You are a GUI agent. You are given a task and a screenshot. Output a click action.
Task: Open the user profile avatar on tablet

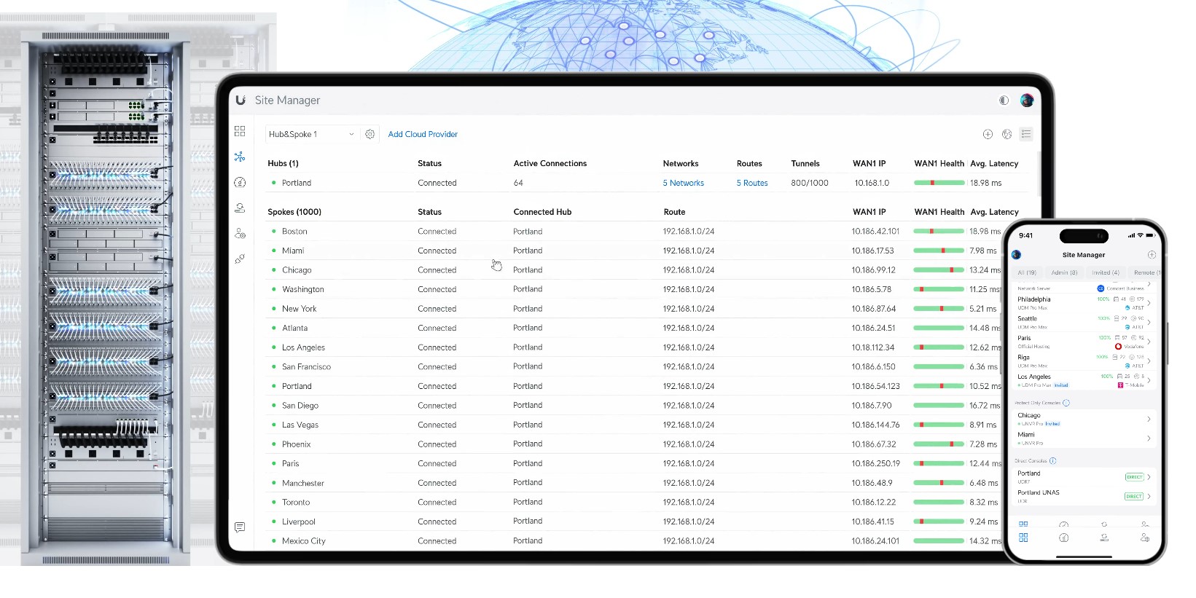[x=1027, y=101]
